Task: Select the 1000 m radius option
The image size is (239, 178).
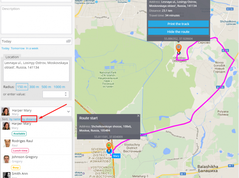Action: (x=60, y=87)
